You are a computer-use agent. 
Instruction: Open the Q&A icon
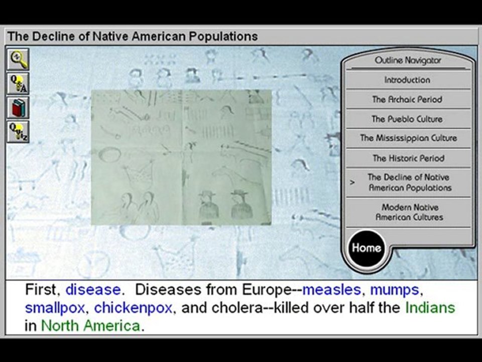click(x=18, y=83)
